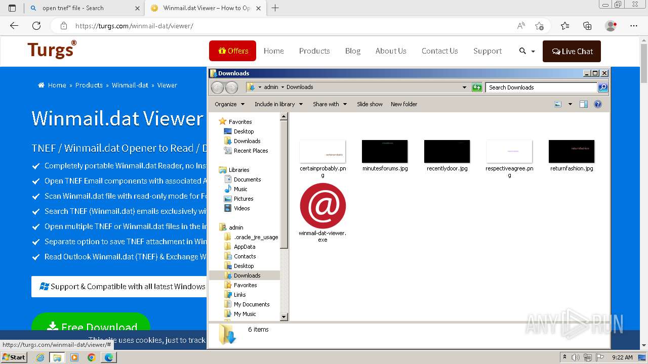Click the browser address bar URL
The height and width of the screenshot is (364, 648).
134,26
